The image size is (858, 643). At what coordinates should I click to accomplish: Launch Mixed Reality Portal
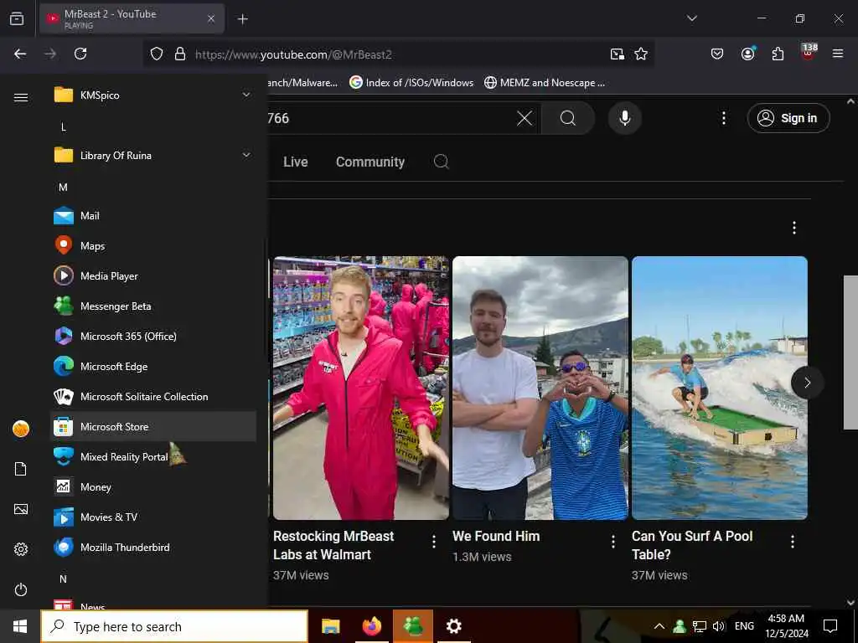(x=153, y=456)
